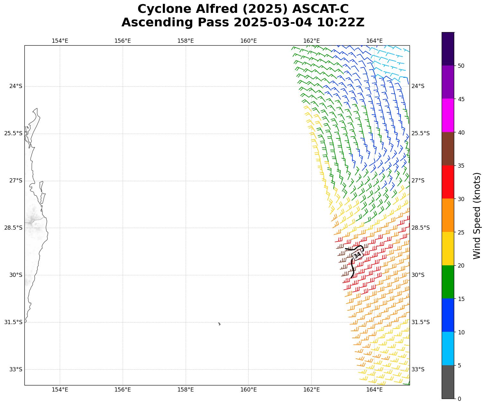Click the 50 tick label on colorbar

pos(461,66)
